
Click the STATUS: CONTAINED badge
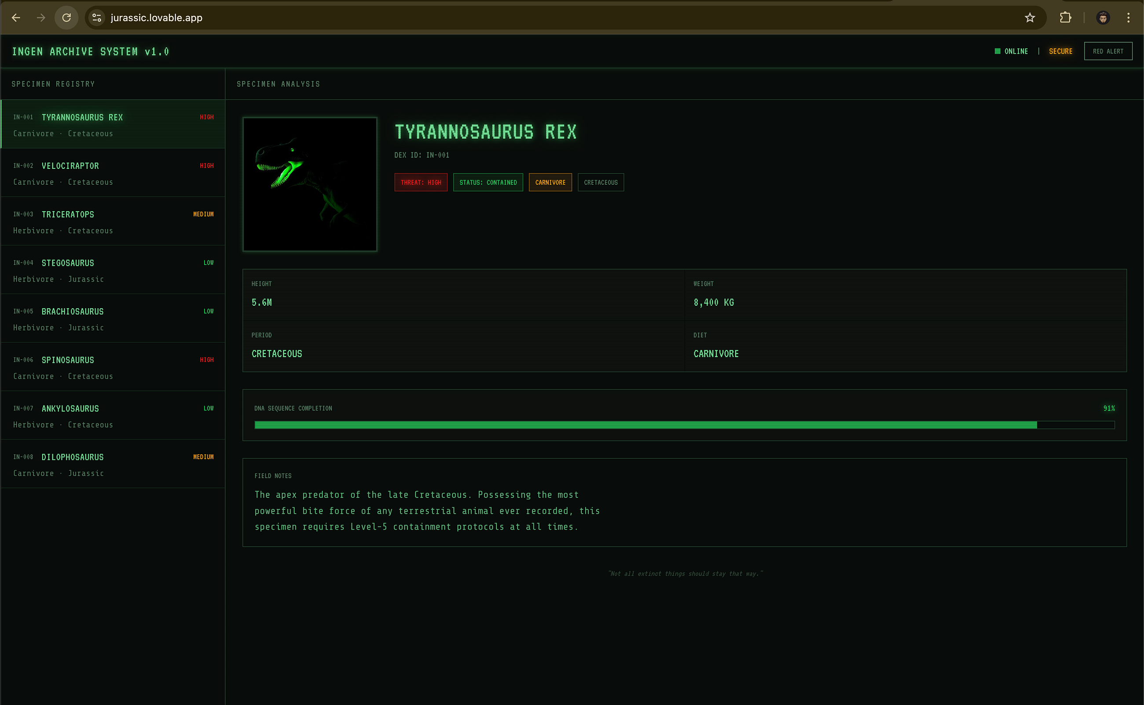point(488,183)
